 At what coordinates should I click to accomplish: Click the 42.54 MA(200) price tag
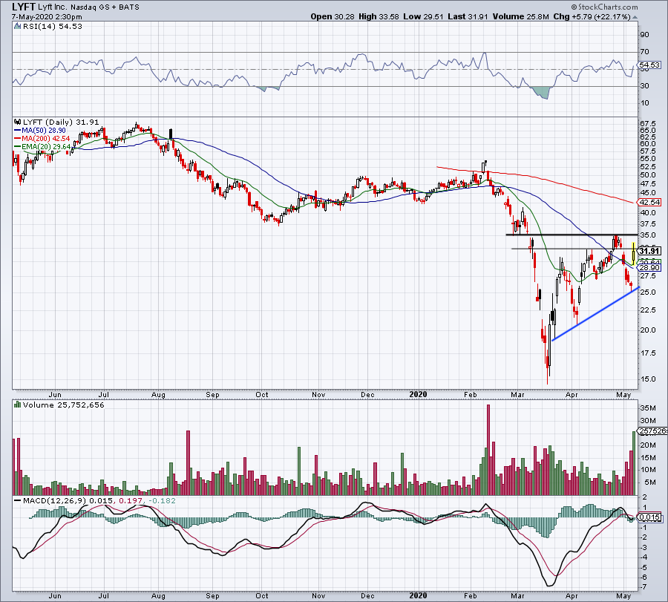point(649,203)
